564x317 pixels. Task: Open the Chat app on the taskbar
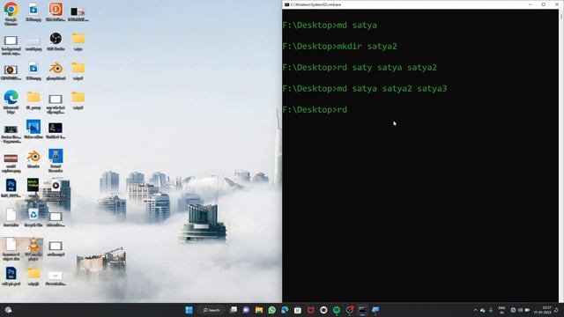pyautogui.click(x=246, y=310)
